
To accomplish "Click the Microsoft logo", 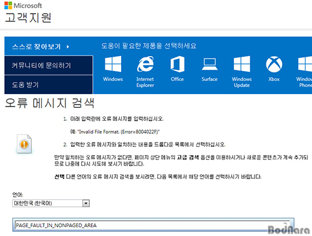I will click(23, 6).
